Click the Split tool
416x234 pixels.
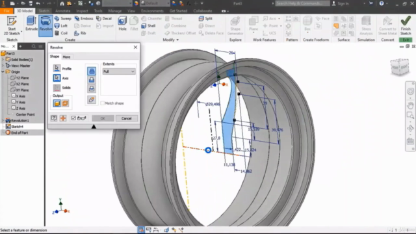(x=205, y=19)
